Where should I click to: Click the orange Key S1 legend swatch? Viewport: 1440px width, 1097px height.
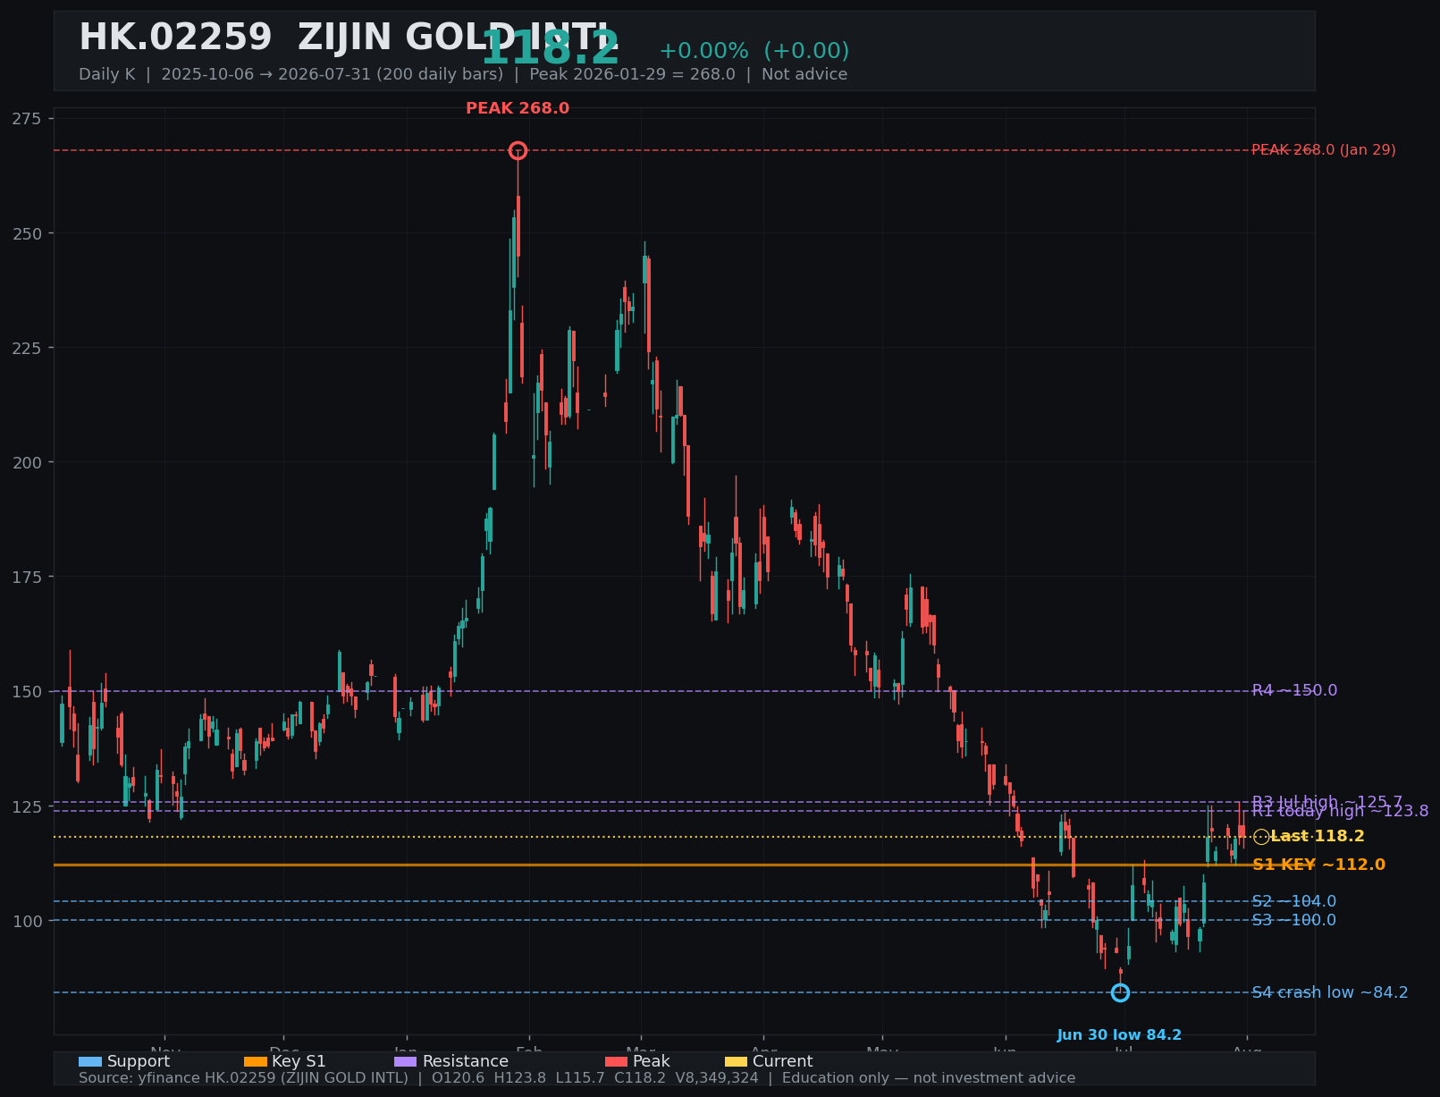(x=255, y=1062)
